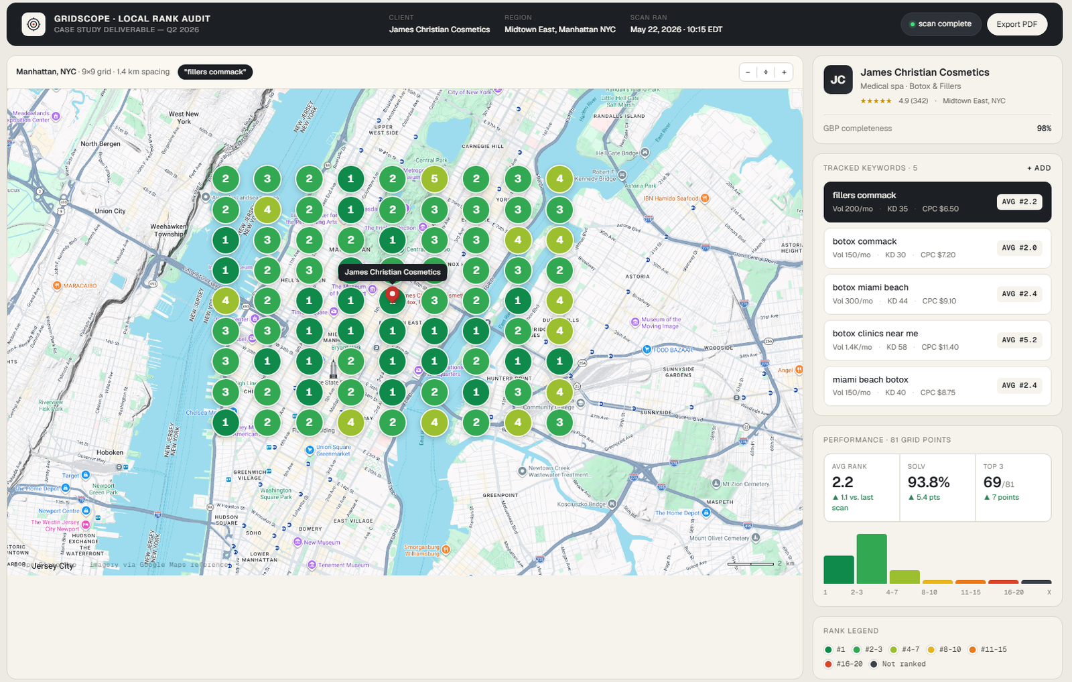1072x682 pixels.
Task: Click the Smorgasburg Williamsburg map marker
Action: coord(446,550)
